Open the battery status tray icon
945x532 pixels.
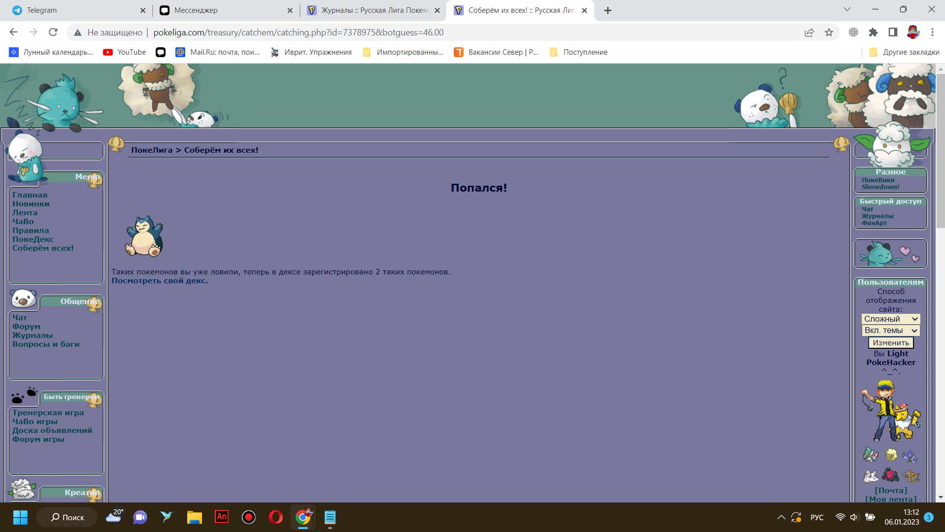870,517
